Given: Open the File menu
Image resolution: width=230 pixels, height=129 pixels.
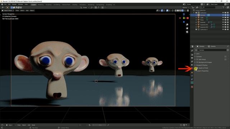Looking at the screenshot, I should coord(5,5).
